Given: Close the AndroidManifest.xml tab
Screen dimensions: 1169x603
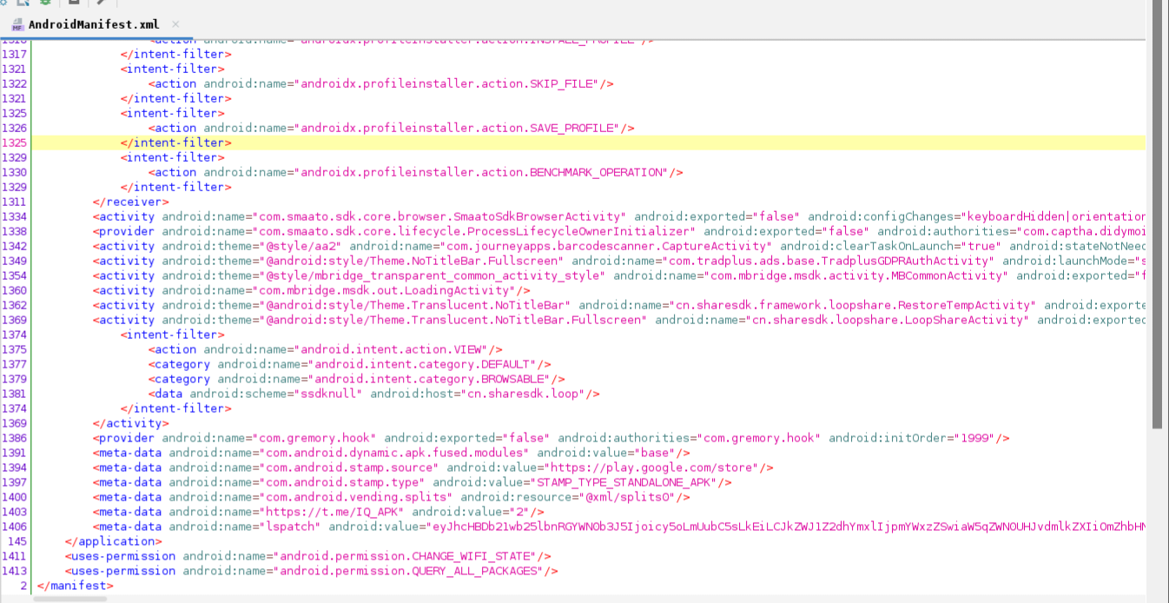Looking at the screenshot, I should 176,24.
